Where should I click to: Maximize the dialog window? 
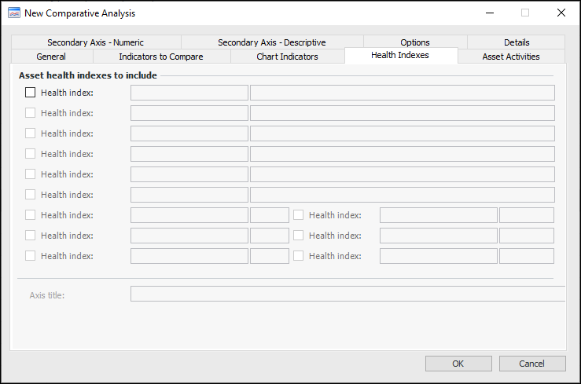click(525, 13)
